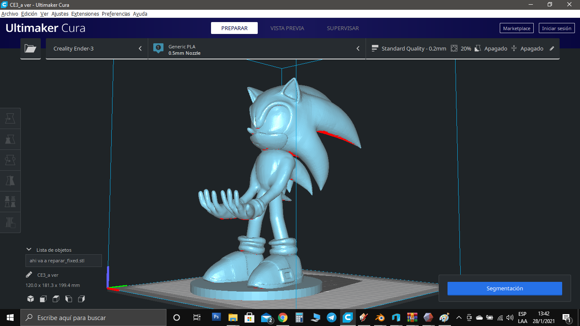
Task: Rename the project CE3_a ver with pencil icon
Action: tap(30, 275)
